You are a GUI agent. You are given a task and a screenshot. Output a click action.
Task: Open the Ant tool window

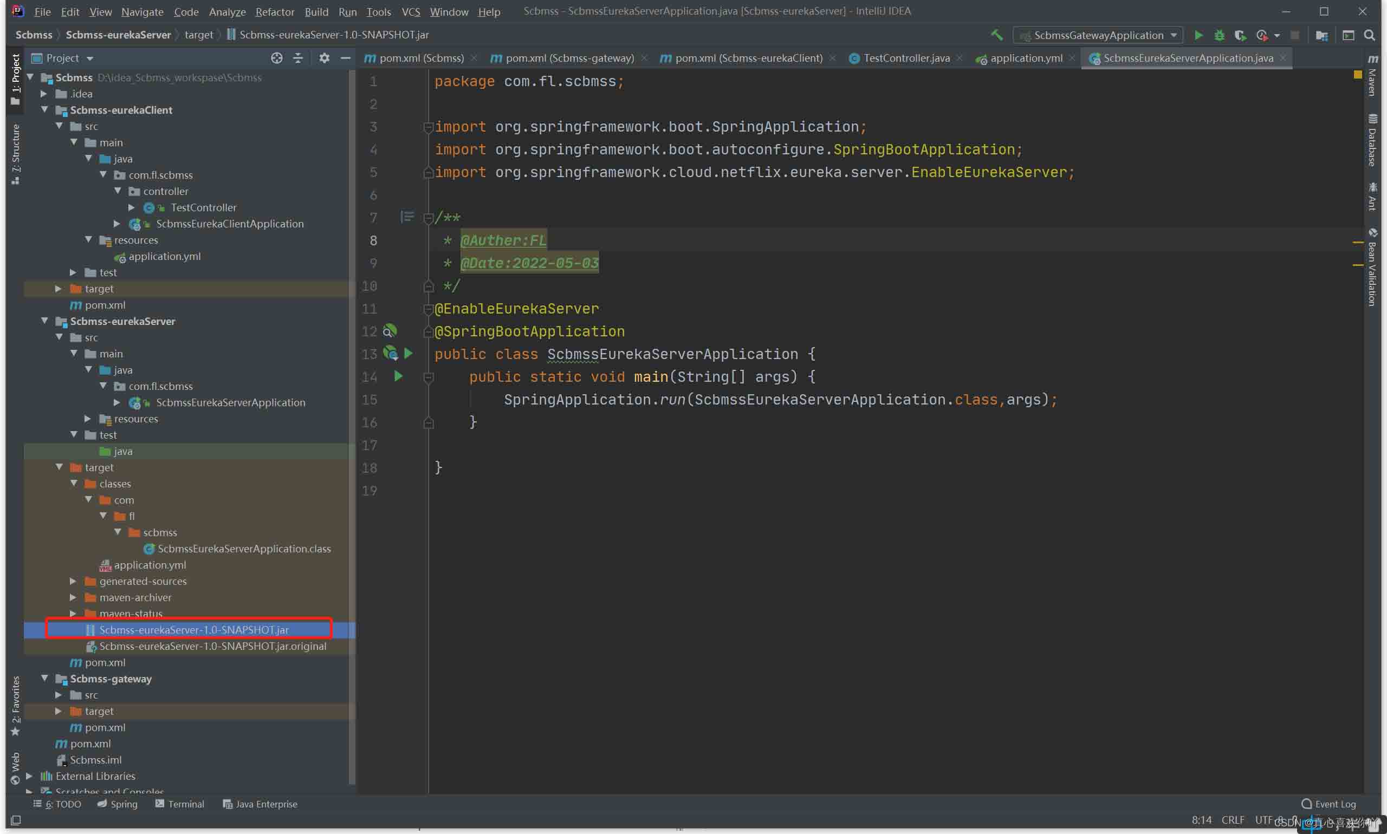[1372, 197]
